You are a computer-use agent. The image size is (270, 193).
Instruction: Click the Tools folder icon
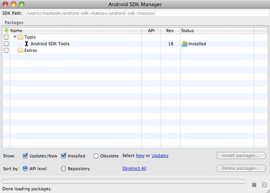(x=21, y=37)
